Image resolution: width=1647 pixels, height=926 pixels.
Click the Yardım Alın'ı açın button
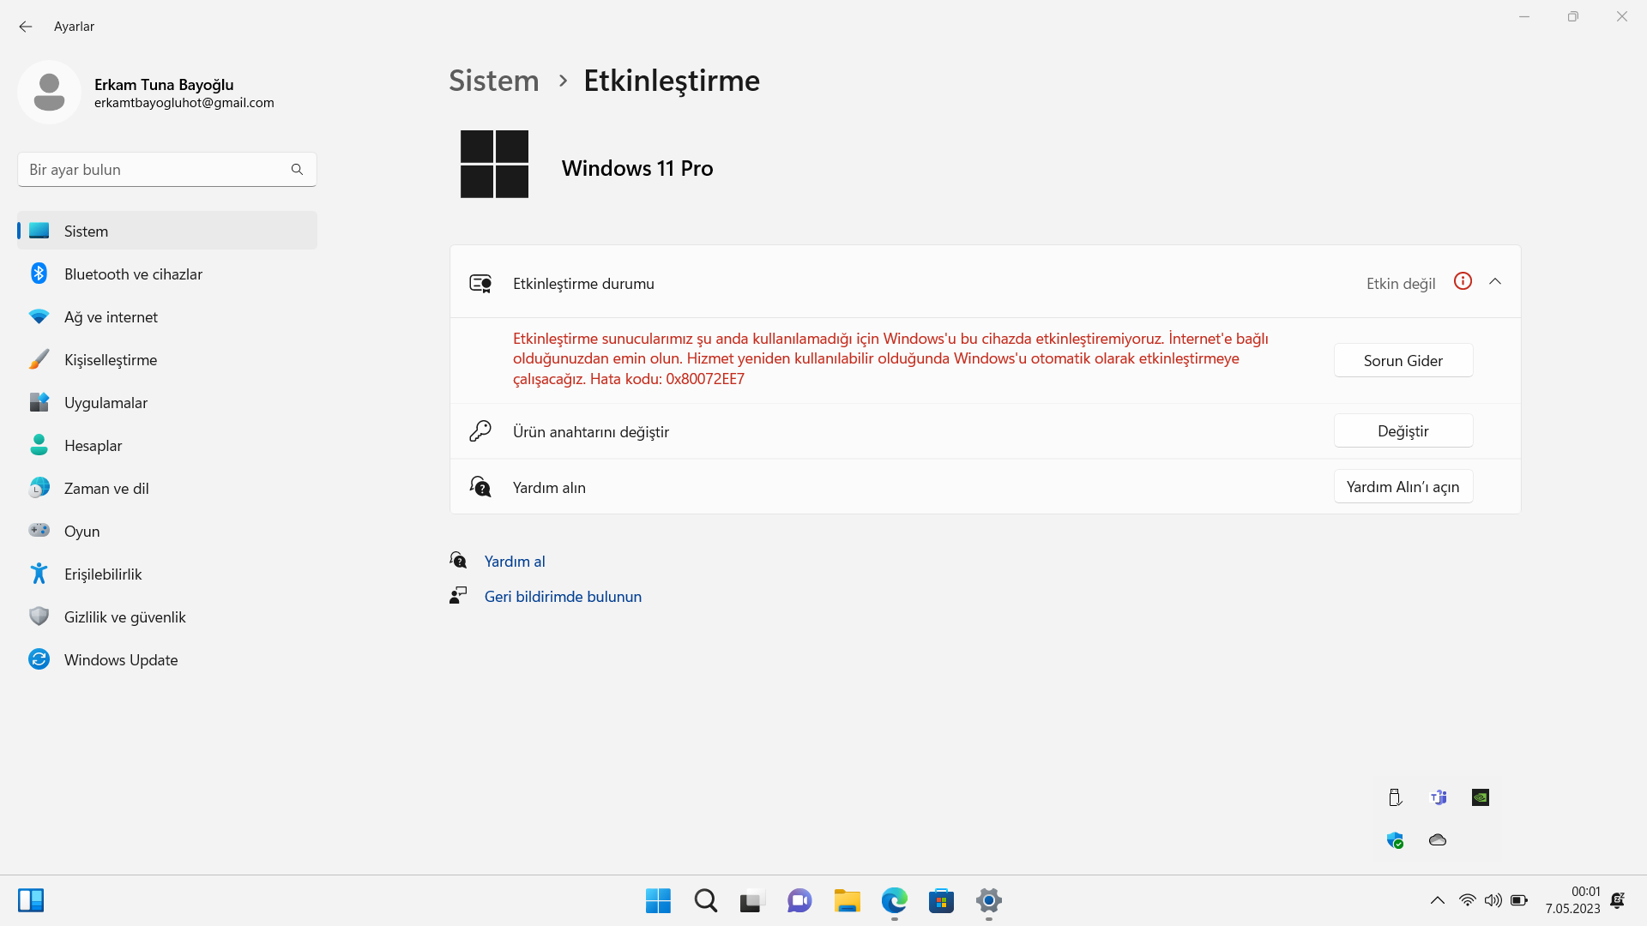coord(1403,486)
